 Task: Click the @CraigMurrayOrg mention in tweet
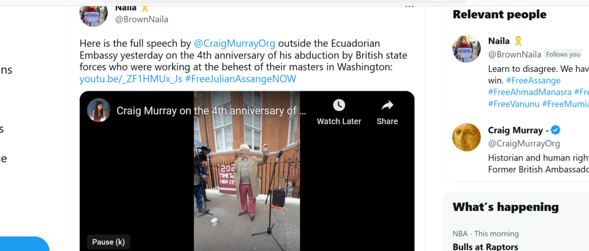(x=235, y=44)
